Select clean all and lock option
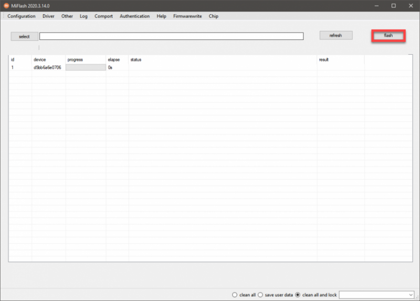 click(298, 295)
